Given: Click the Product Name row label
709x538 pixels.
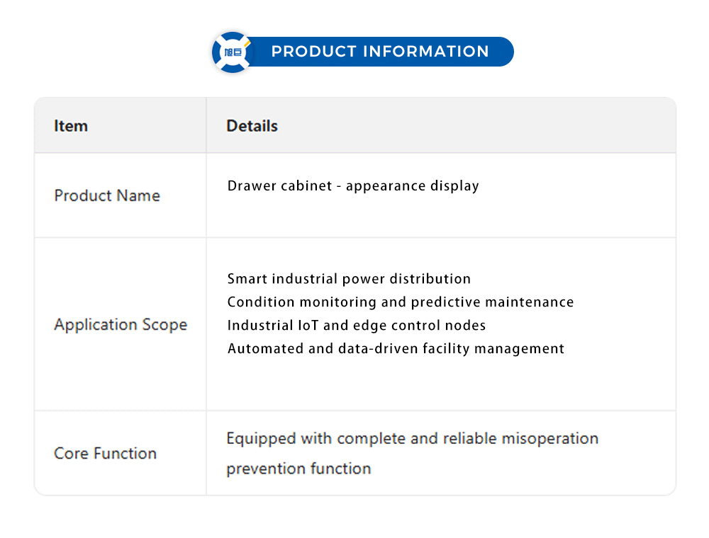Looking at the screenshot, I should pyautogui.click(x=107, y=195).
